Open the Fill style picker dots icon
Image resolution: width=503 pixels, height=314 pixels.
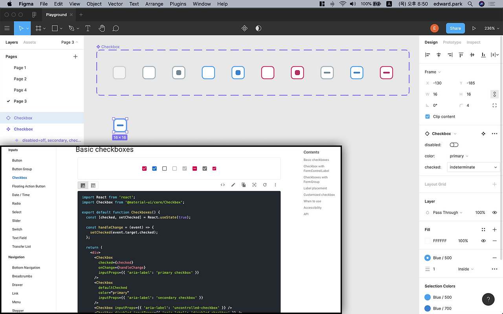483,230
